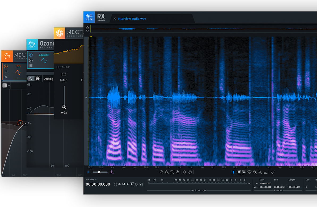319x207 pixels.
Task: Click the Zoom In magnifier in RX toolbar
Action: pyautogui.click(x=161, y=172)
